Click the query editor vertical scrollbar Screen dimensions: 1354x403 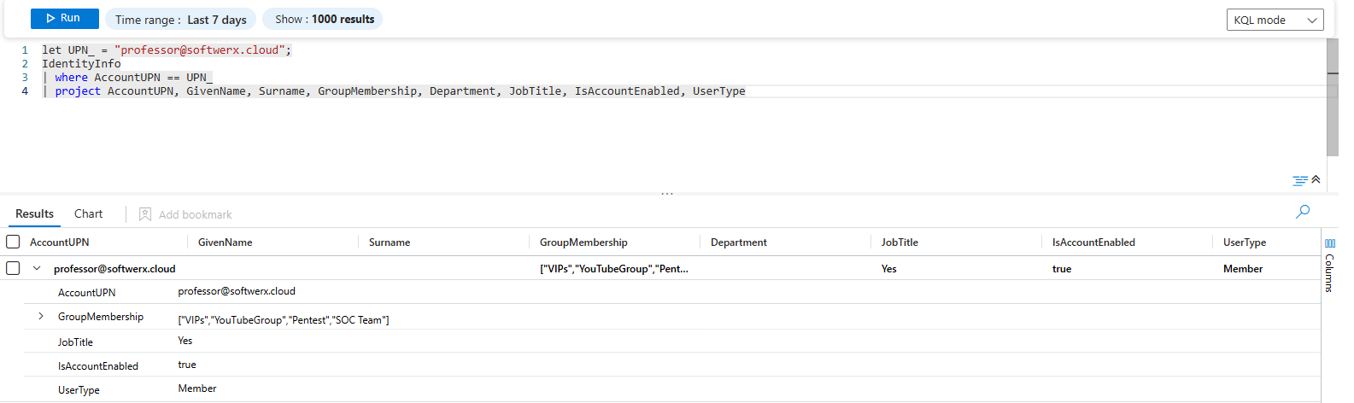pyautogui.click(x=1332, y=98)
